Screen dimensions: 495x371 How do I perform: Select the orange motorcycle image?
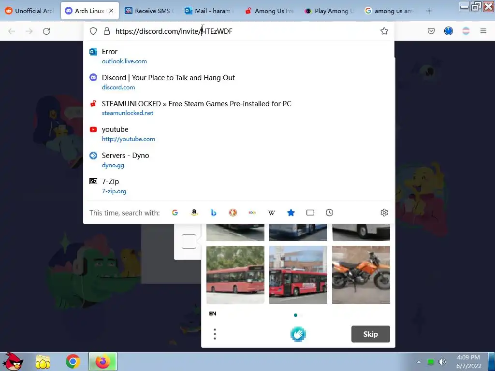pyautogui.click(x=361, y=275)
